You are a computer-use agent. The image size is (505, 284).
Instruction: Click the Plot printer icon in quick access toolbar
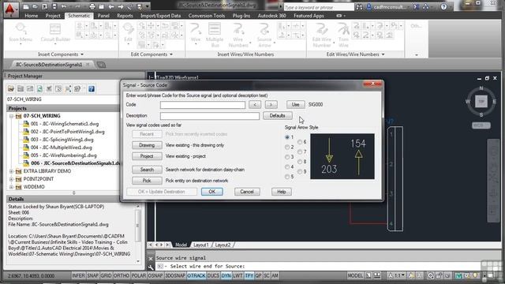tap(92, 6)
